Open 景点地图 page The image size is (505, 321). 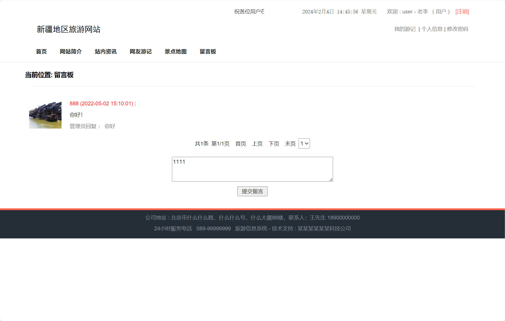click(176, 52)
